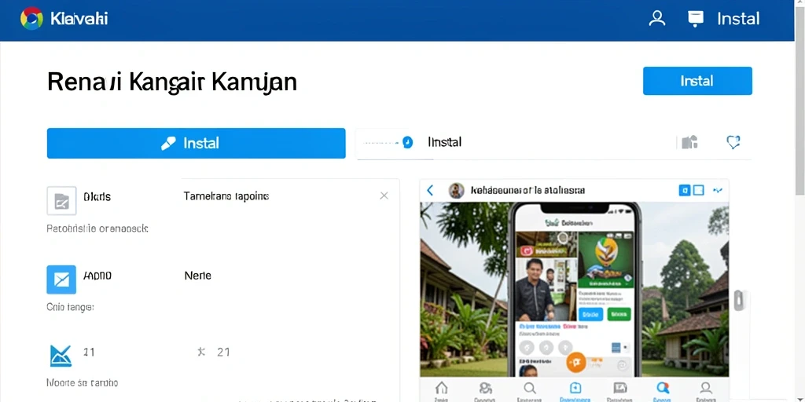Click the grey scroll handle right of the preview
The height and width of the screenshot is (402, 805).
tap(739, 300)
